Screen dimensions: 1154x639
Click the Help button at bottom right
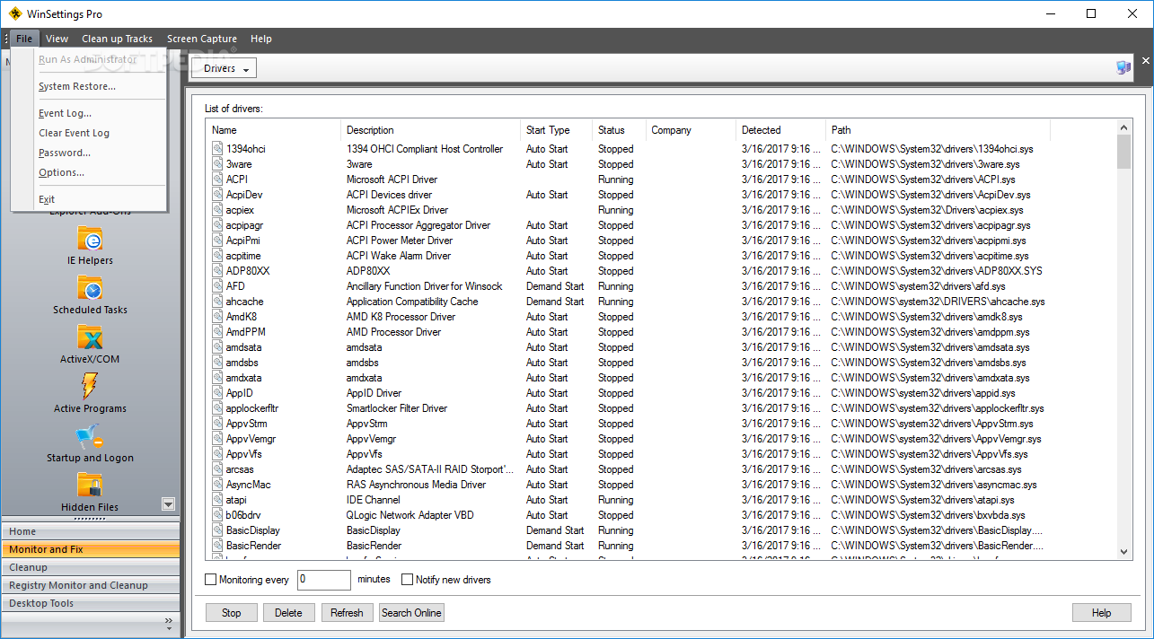[1101, 613]
